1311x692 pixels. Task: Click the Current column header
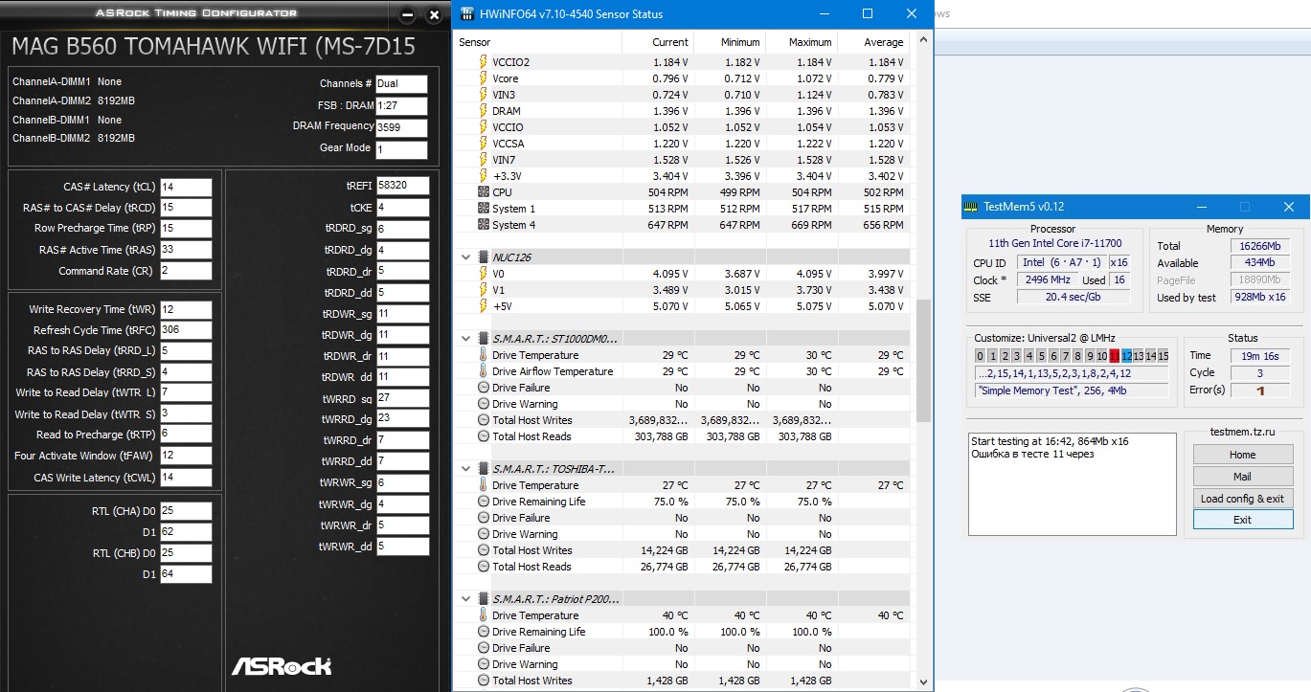(x=657, y=42)
